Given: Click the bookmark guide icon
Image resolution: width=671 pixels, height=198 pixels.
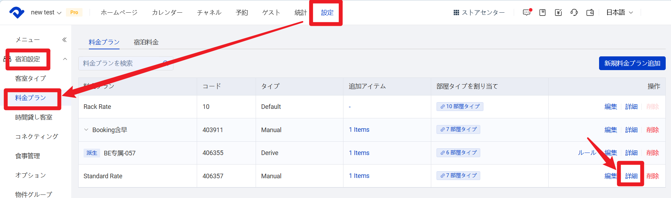Looking at the screenshot, I should [543, 13].
